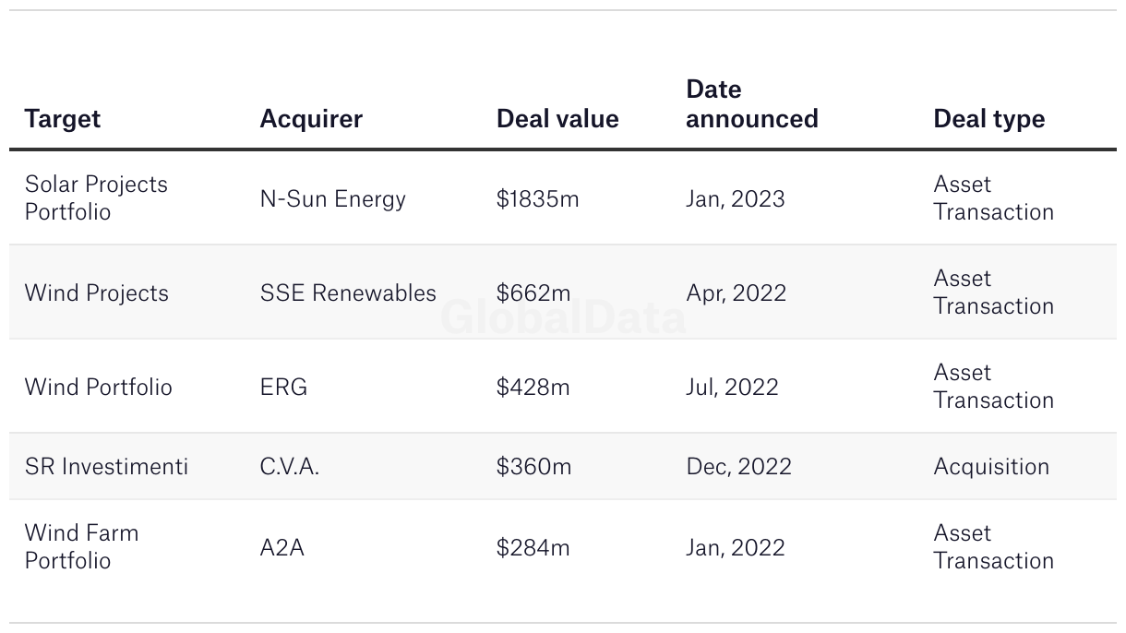Click the Wind Portfolio target cell
The width and height of the screenshot is (1126, 633).
pos(99,387)
